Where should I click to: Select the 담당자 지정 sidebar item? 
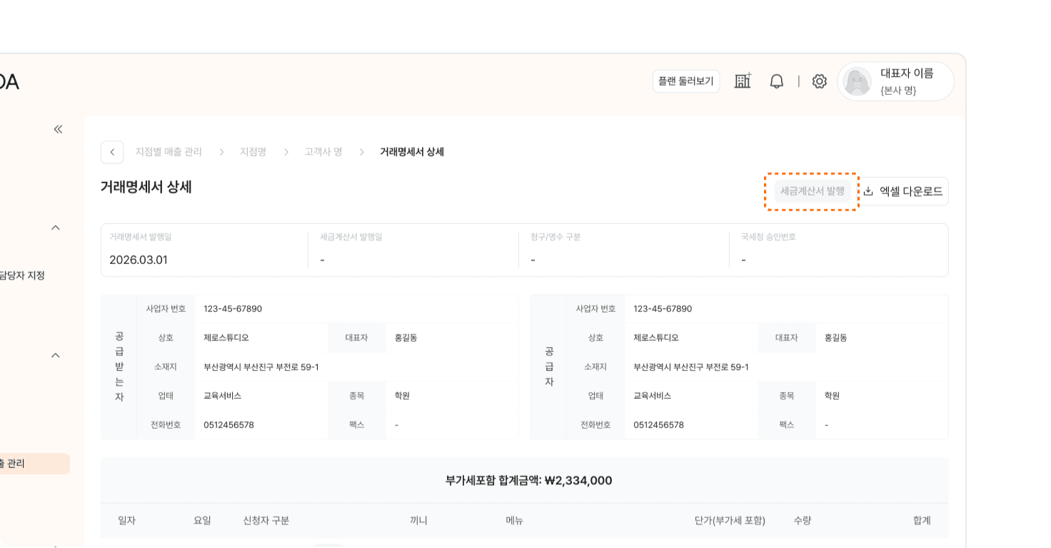pos(21,275)
